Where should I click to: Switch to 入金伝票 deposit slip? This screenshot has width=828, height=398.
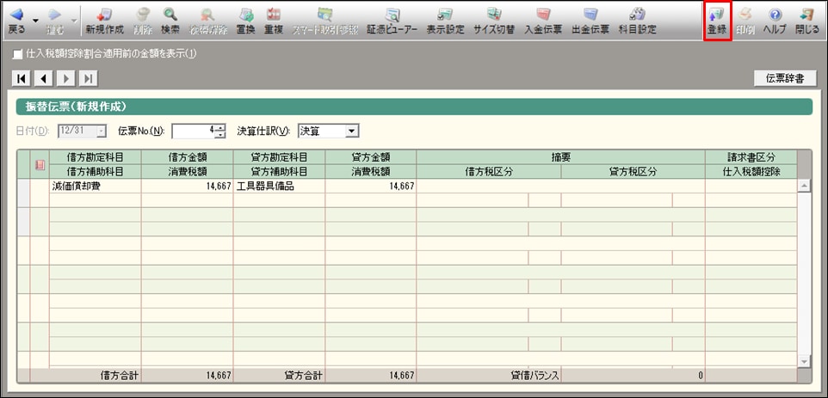pyautogui.click(x=543, y=20)
